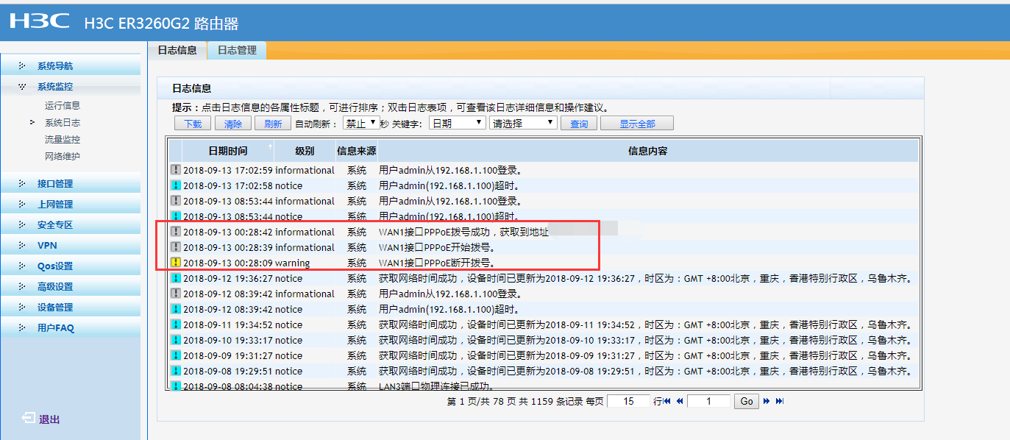1010x440 pixels.
Task: Click level icon on 00:28:39 PPPoE开始拨号 row
Action: coord(176,247)
